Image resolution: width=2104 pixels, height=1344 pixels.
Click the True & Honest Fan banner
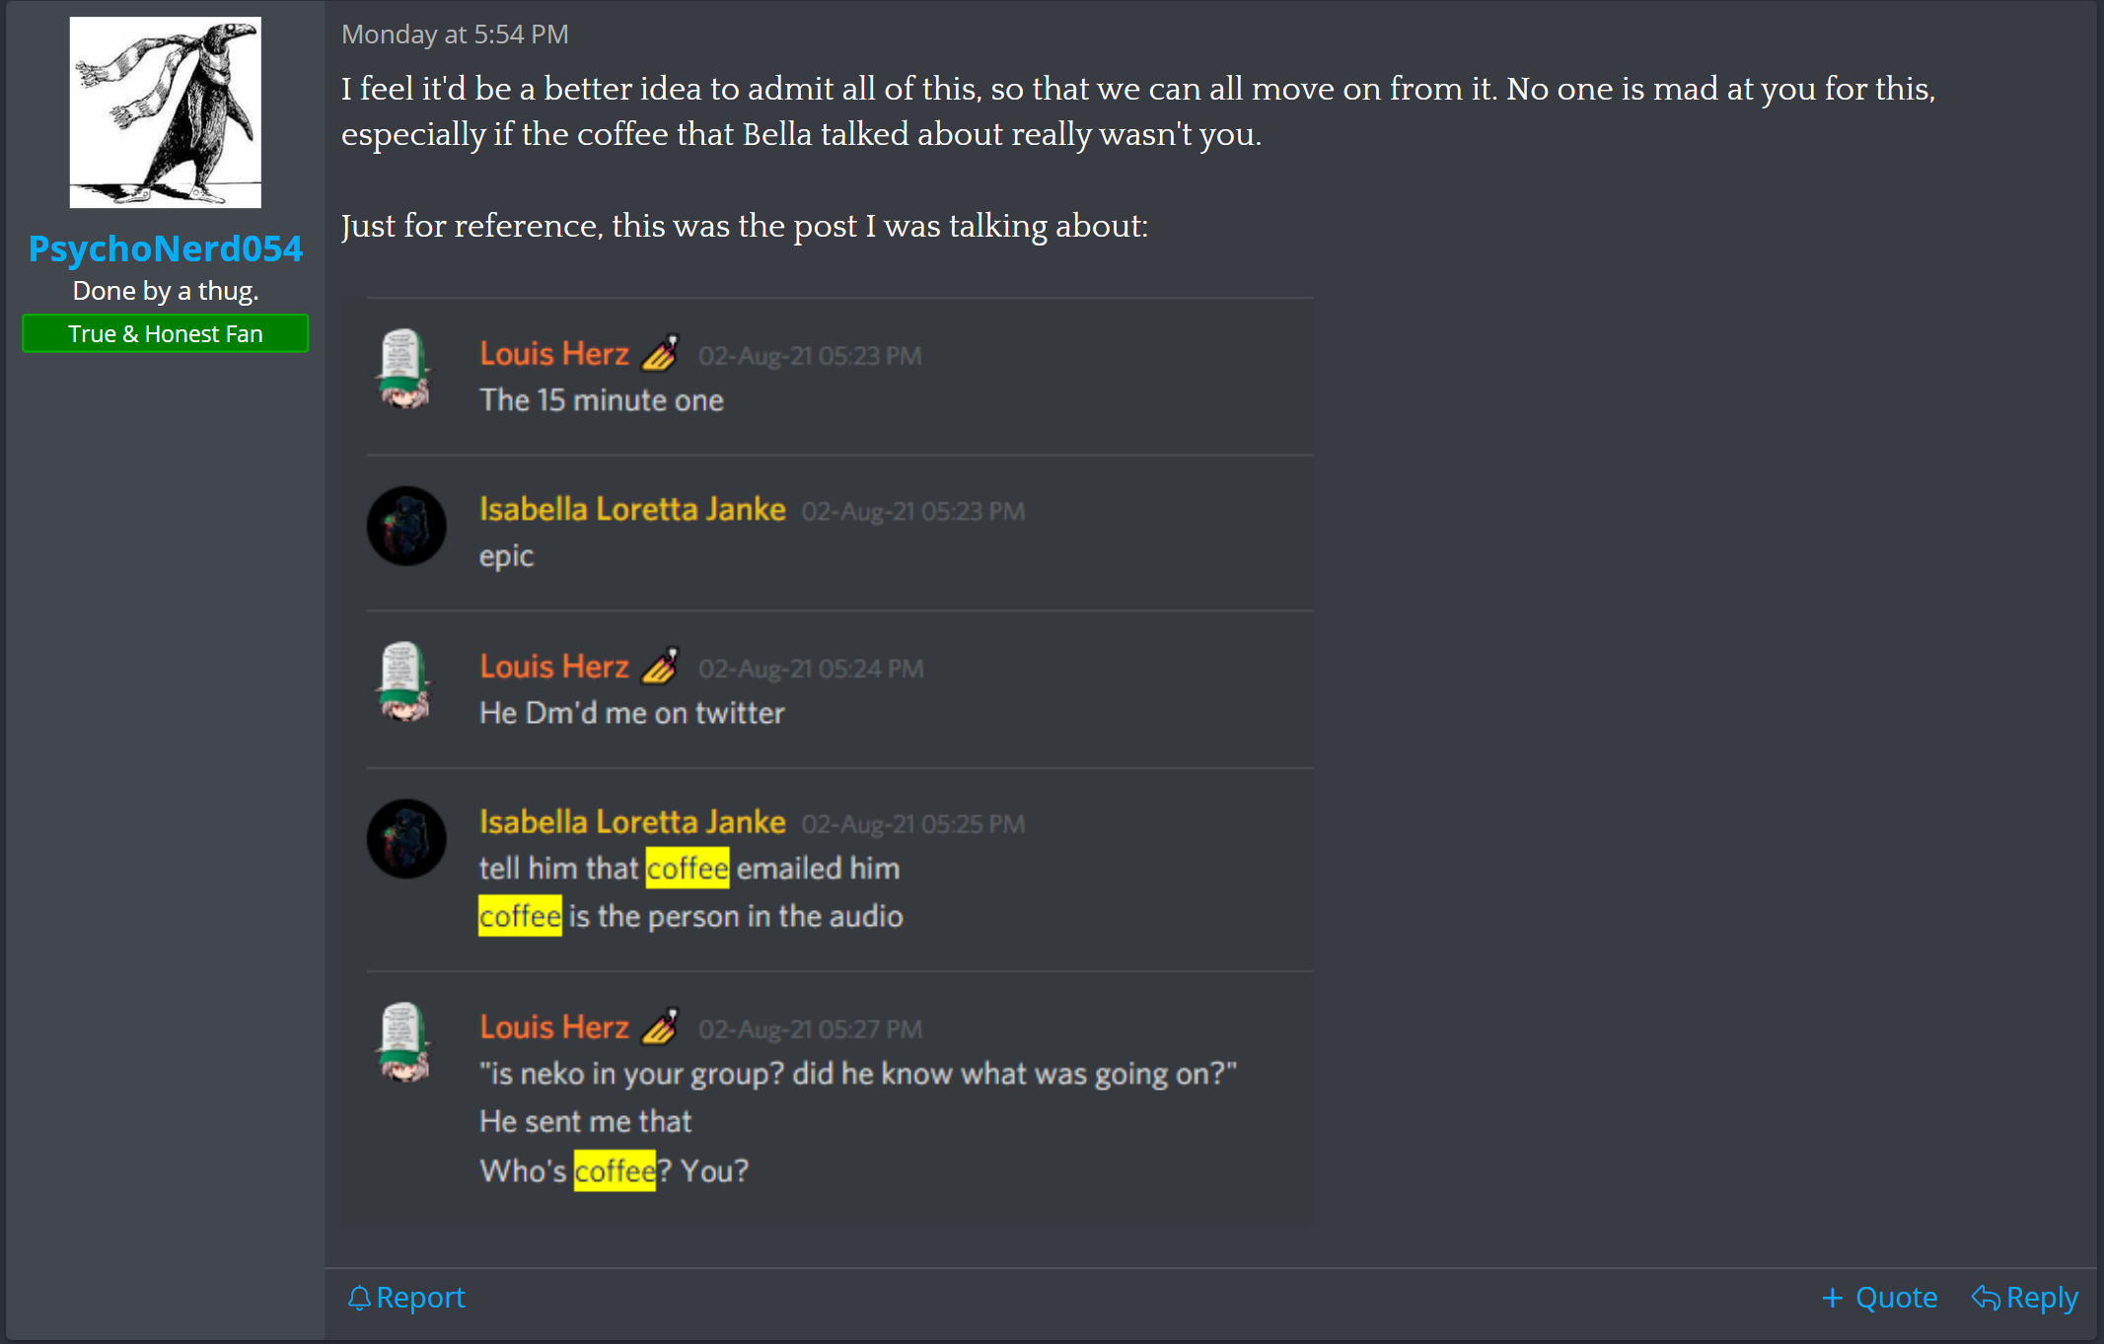166,333
